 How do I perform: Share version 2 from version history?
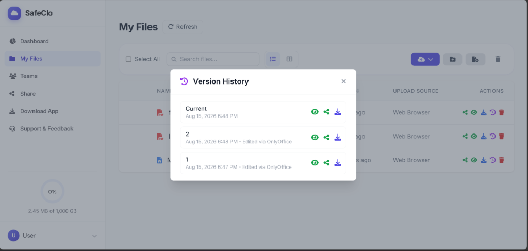pos(326,137)
